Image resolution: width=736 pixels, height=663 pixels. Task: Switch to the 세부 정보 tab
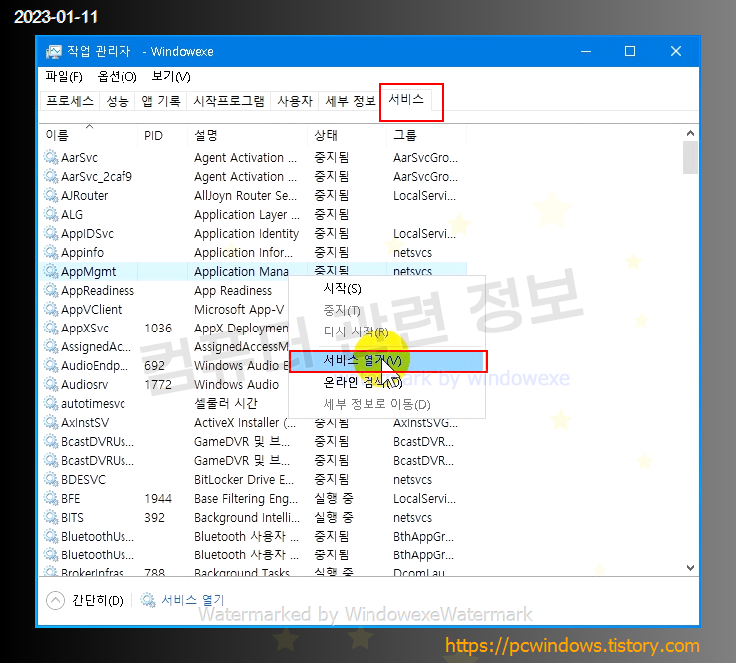pyautogui.click(x=350, y=101)
